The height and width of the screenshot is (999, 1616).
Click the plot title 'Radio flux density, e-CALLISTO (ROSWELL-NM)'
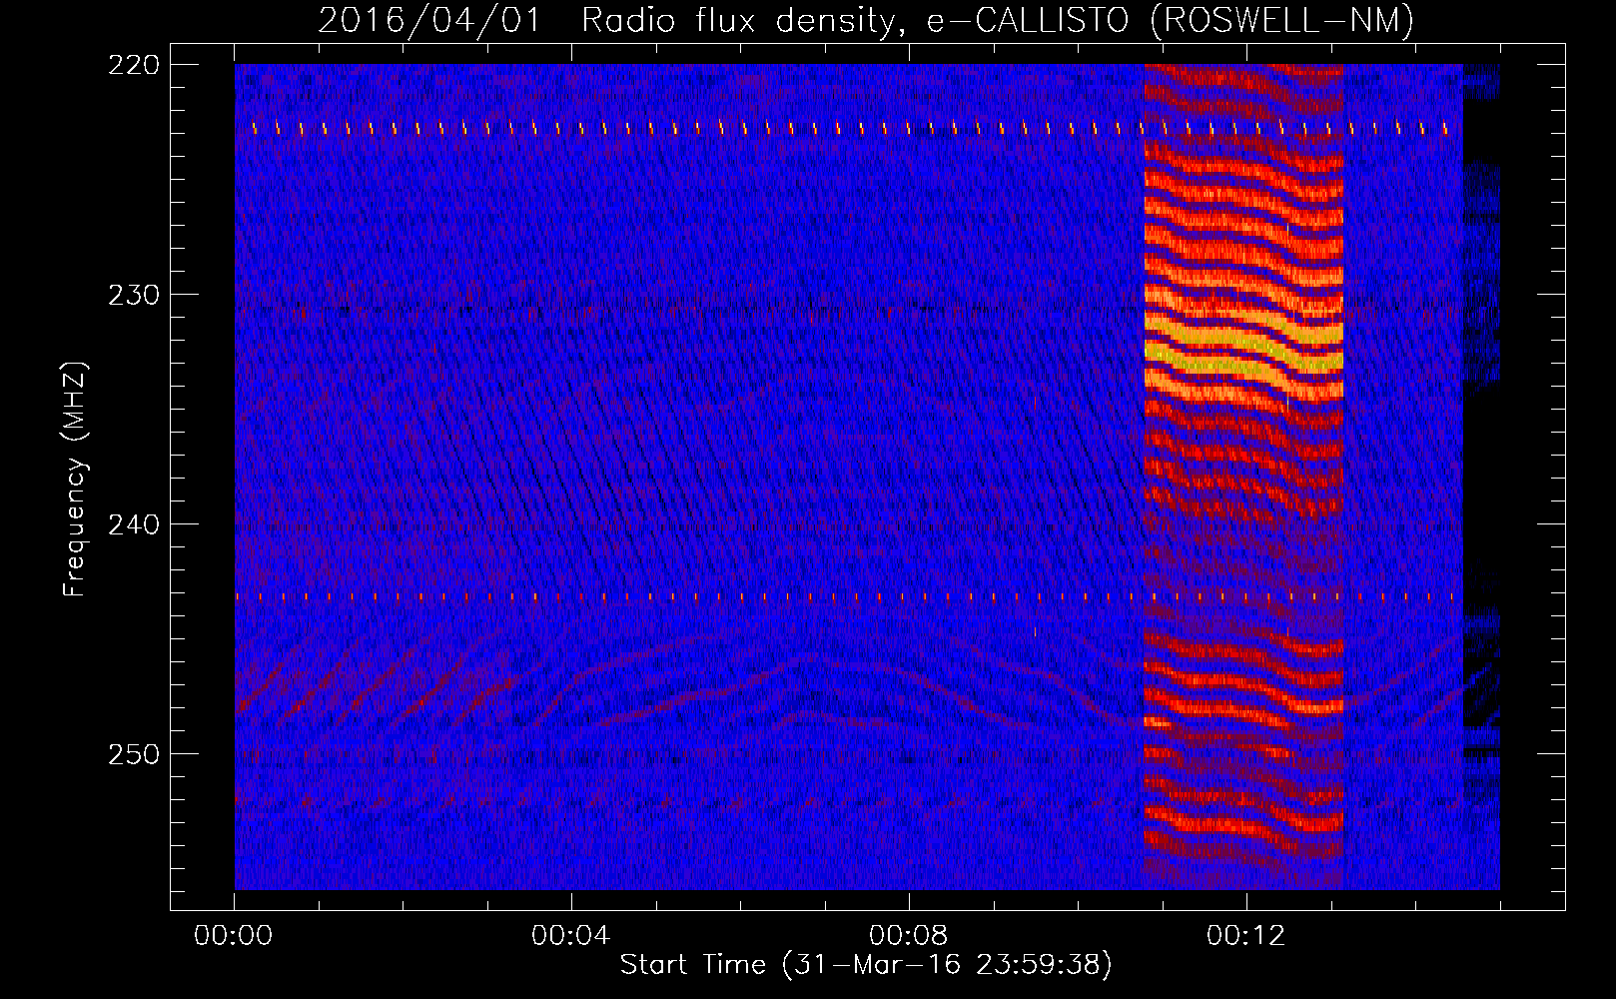998,20
